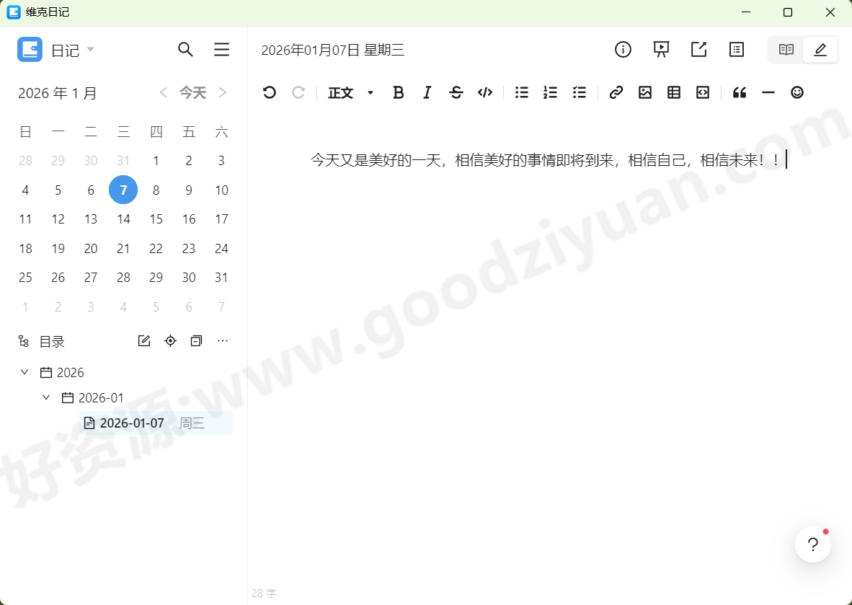Open the document info panel

(623, 49)
